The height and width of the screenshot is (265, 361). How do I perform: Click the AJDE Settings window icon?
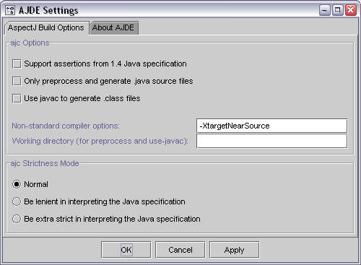coord(10,10)
